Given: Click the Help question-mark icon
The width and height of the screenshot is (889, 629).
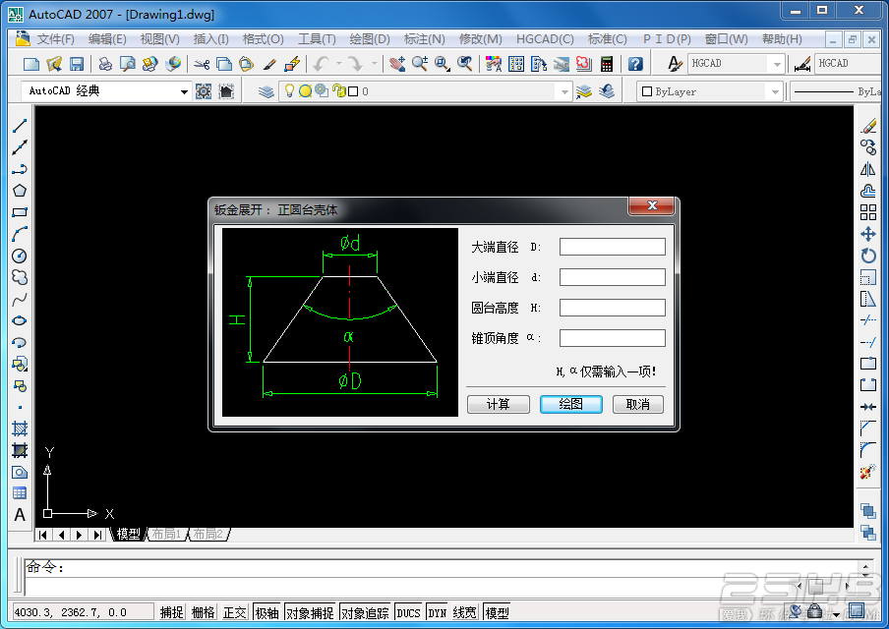Looking at the screenshot, I should [x=635, y=64].
